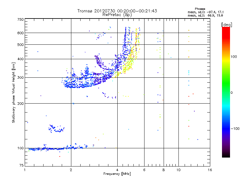247x185 pixels.
Task: Click the colorbar label '100'
Action: (x=234, y=57)
